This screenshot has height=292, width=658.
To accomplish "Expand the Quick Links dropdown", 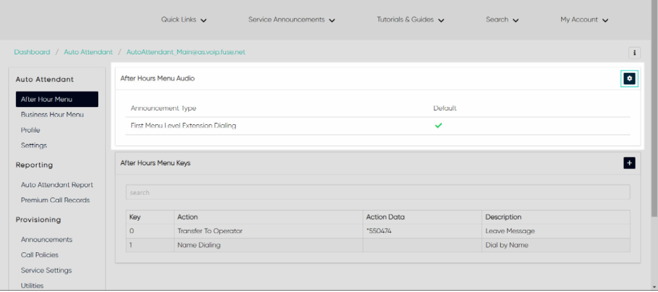I will [184, 20].
